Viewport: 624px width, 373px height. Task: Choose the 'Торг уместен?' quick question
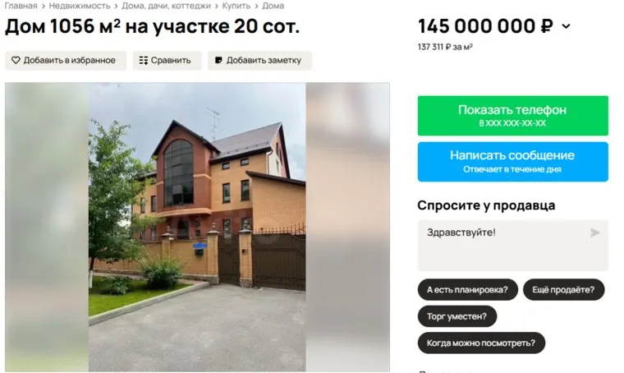[457, 316]
